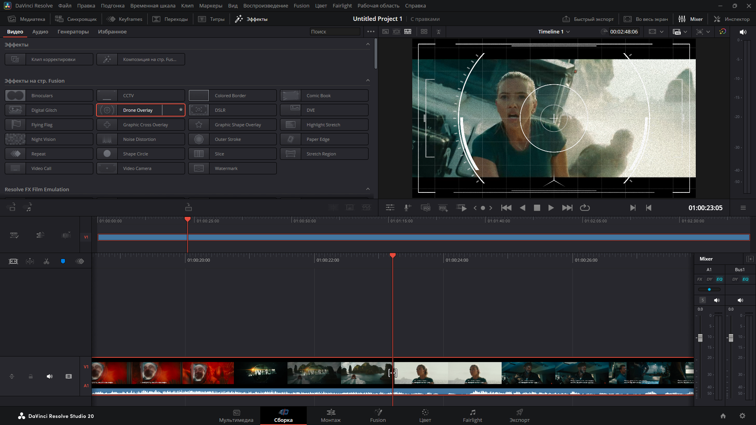Mute track V1 audio speaker icon

tap(50, 377)
